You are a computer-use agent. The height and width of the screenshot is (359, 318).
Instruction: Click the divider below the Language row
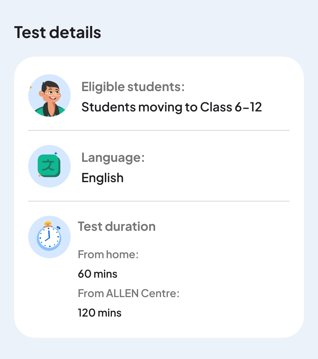tap(159, 201)
